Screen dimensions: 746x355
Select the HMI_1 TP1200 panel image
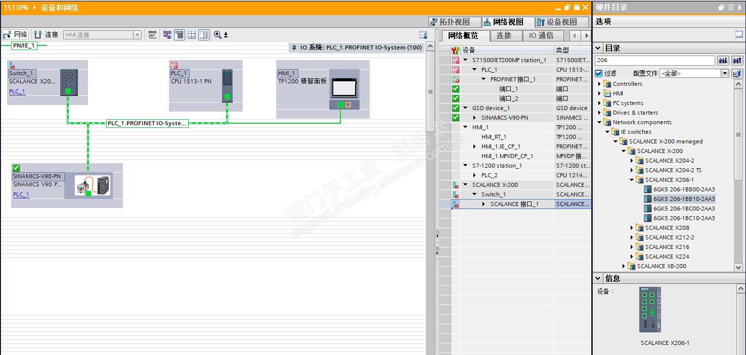(344, 88)
